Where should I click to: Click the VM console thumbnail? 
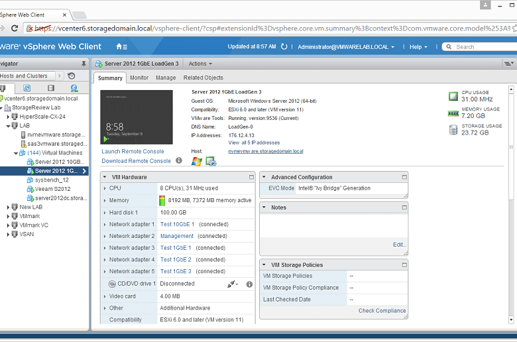click(x=137, y=117)
